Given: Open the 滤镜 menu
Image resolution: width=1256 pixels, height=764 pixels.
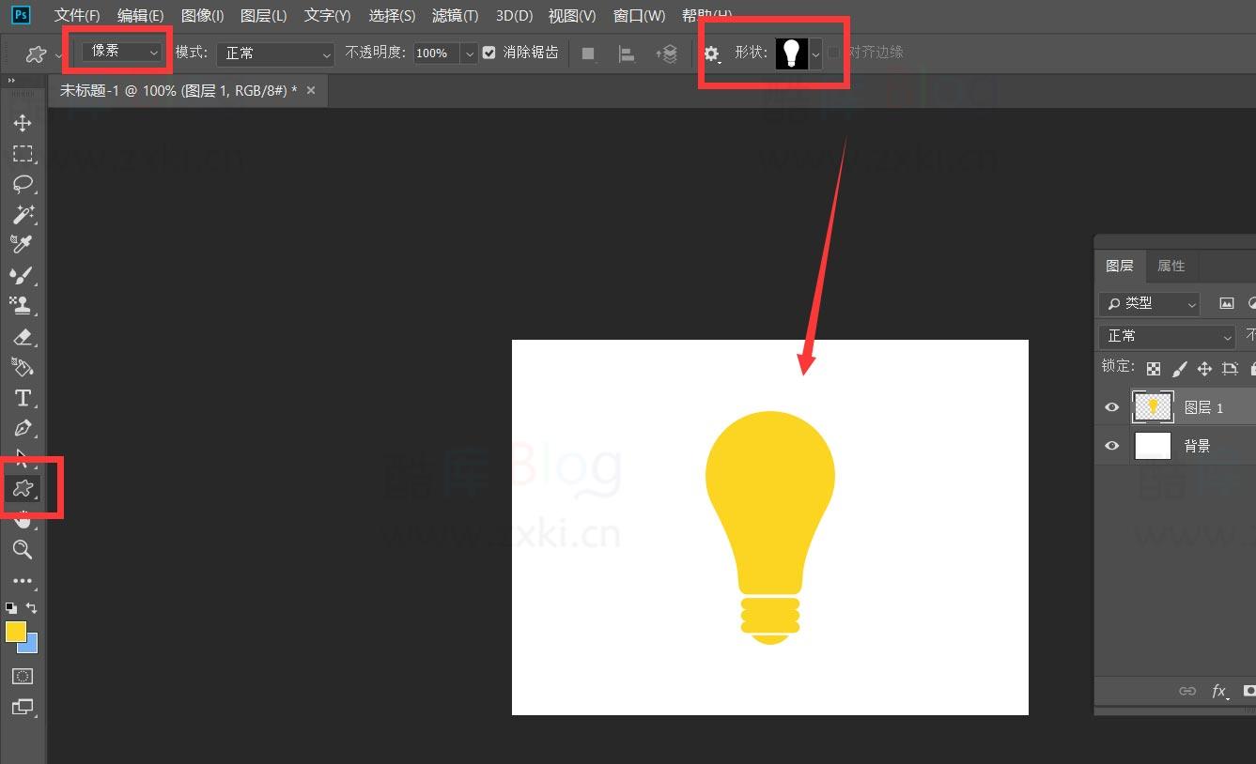Looking at the screenshot, I should pos(455,15).
